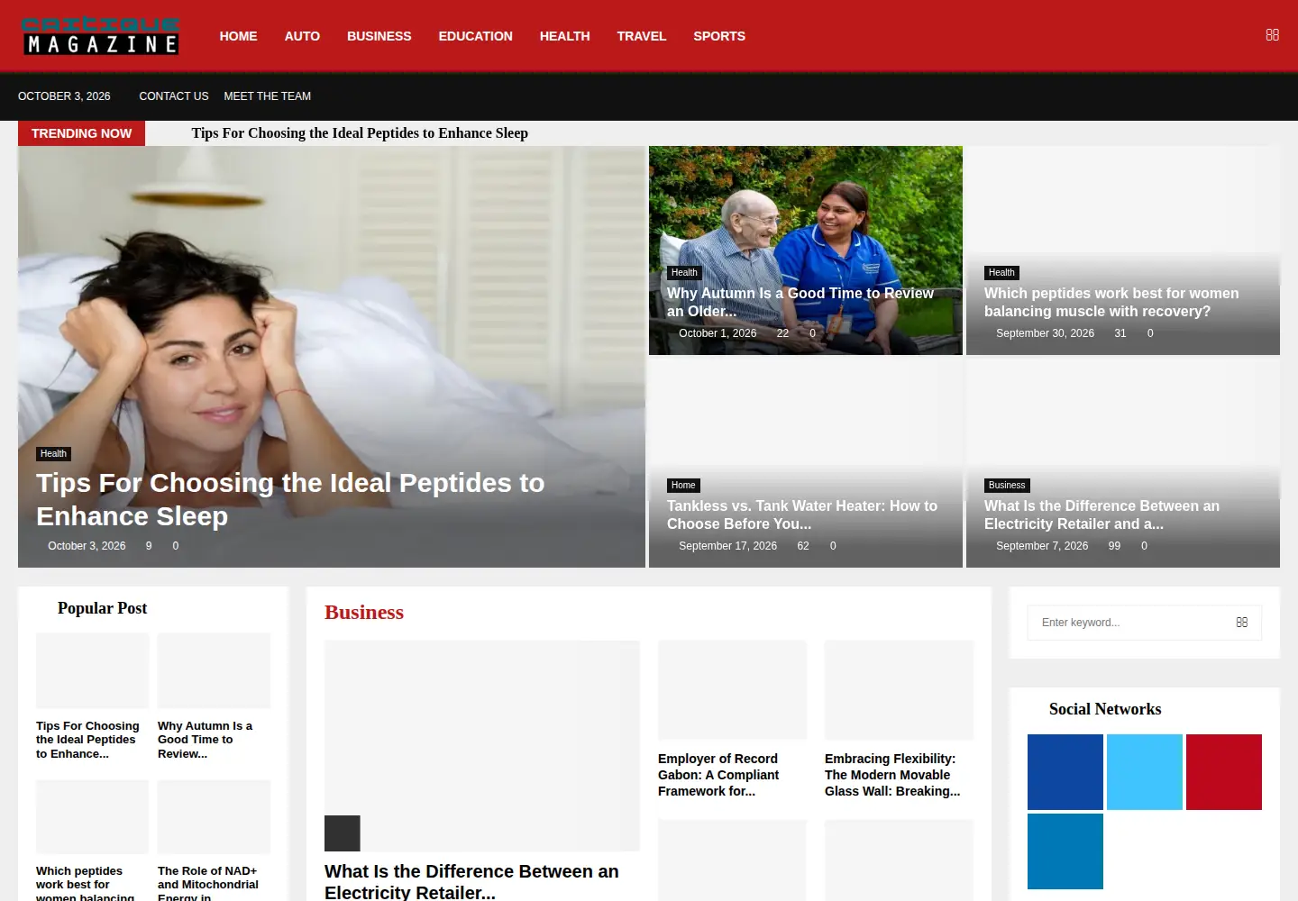Open popular post The Role of NAD+
The width and height of the screenshot is (1298, 901).
coord(208,884)
